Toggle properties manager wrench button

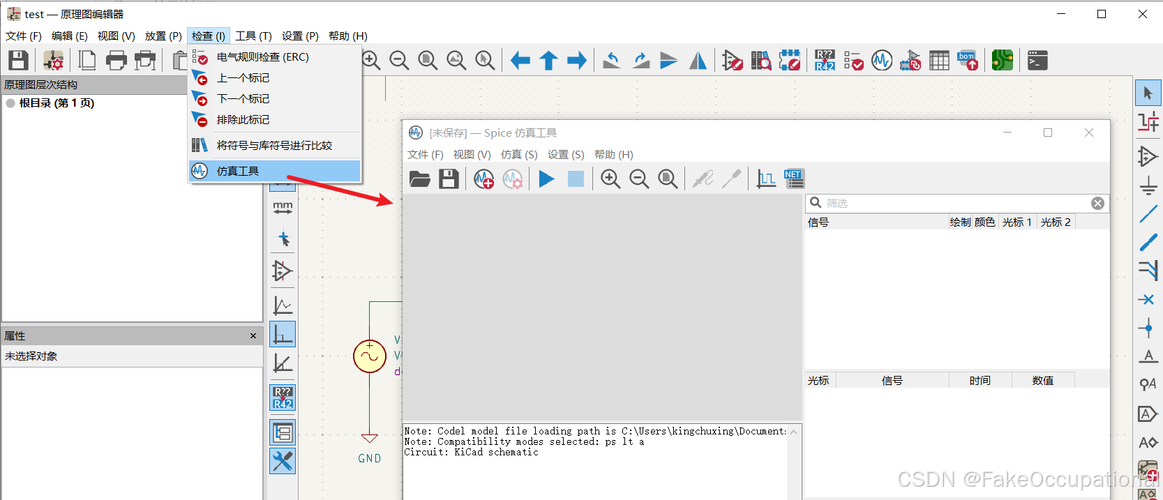click(283, 461)
